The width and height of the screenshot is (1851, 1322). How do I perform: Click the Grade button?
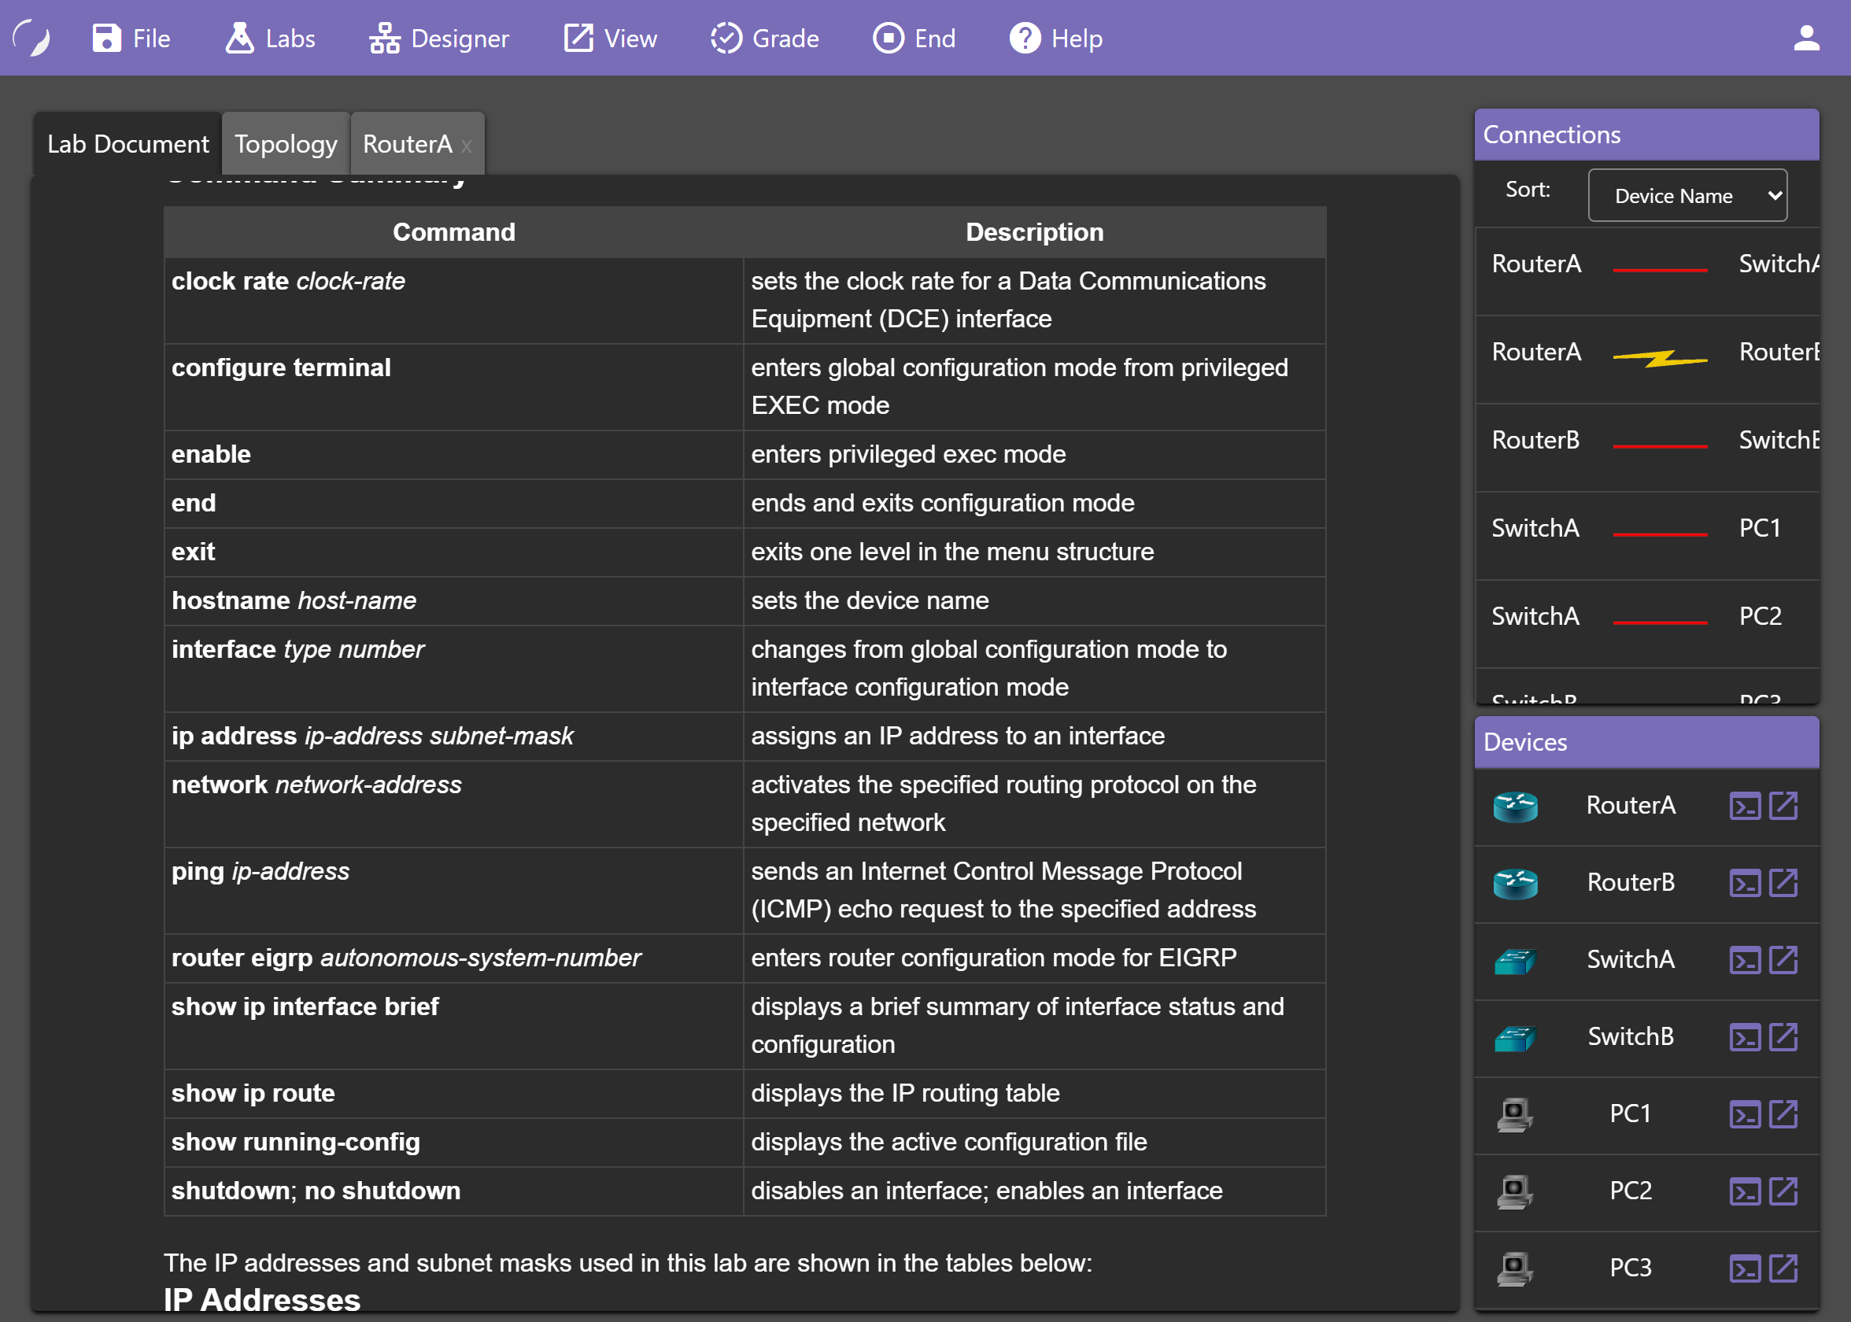point(764,39)
